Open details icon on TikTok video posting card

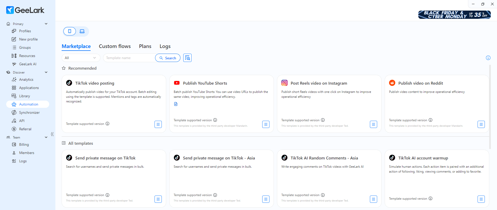pyautogui.click(x=158, y=124)
